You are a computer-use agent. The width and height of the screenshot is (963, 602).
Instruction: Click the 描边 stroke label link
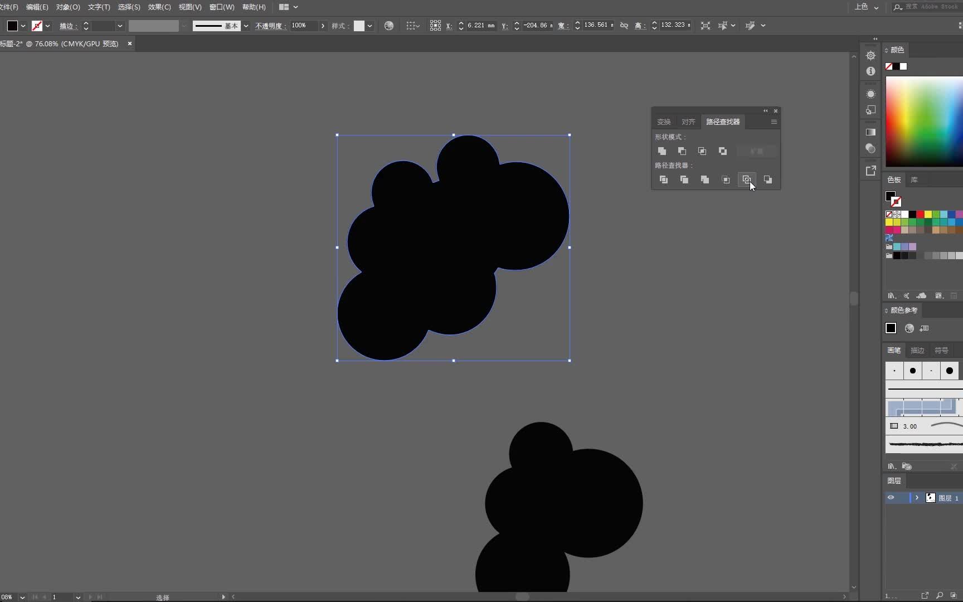tap(69, 26)
